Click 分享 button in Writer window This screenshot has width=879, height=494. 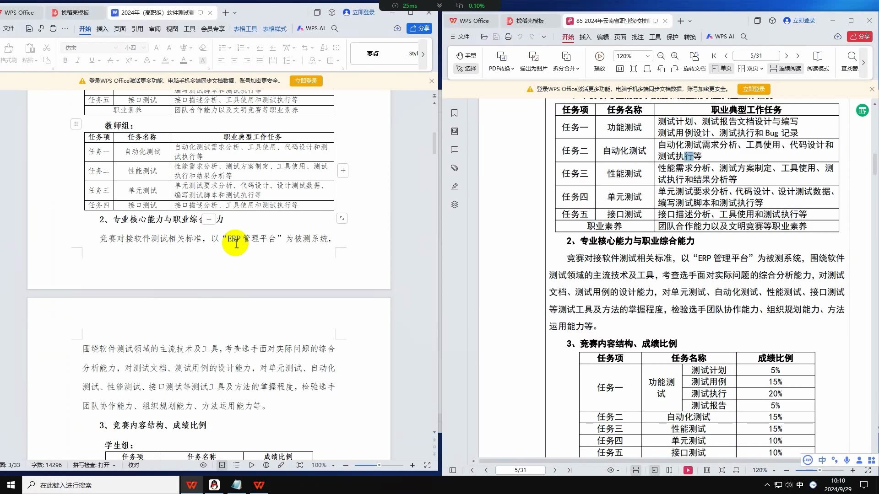(419, 28)
